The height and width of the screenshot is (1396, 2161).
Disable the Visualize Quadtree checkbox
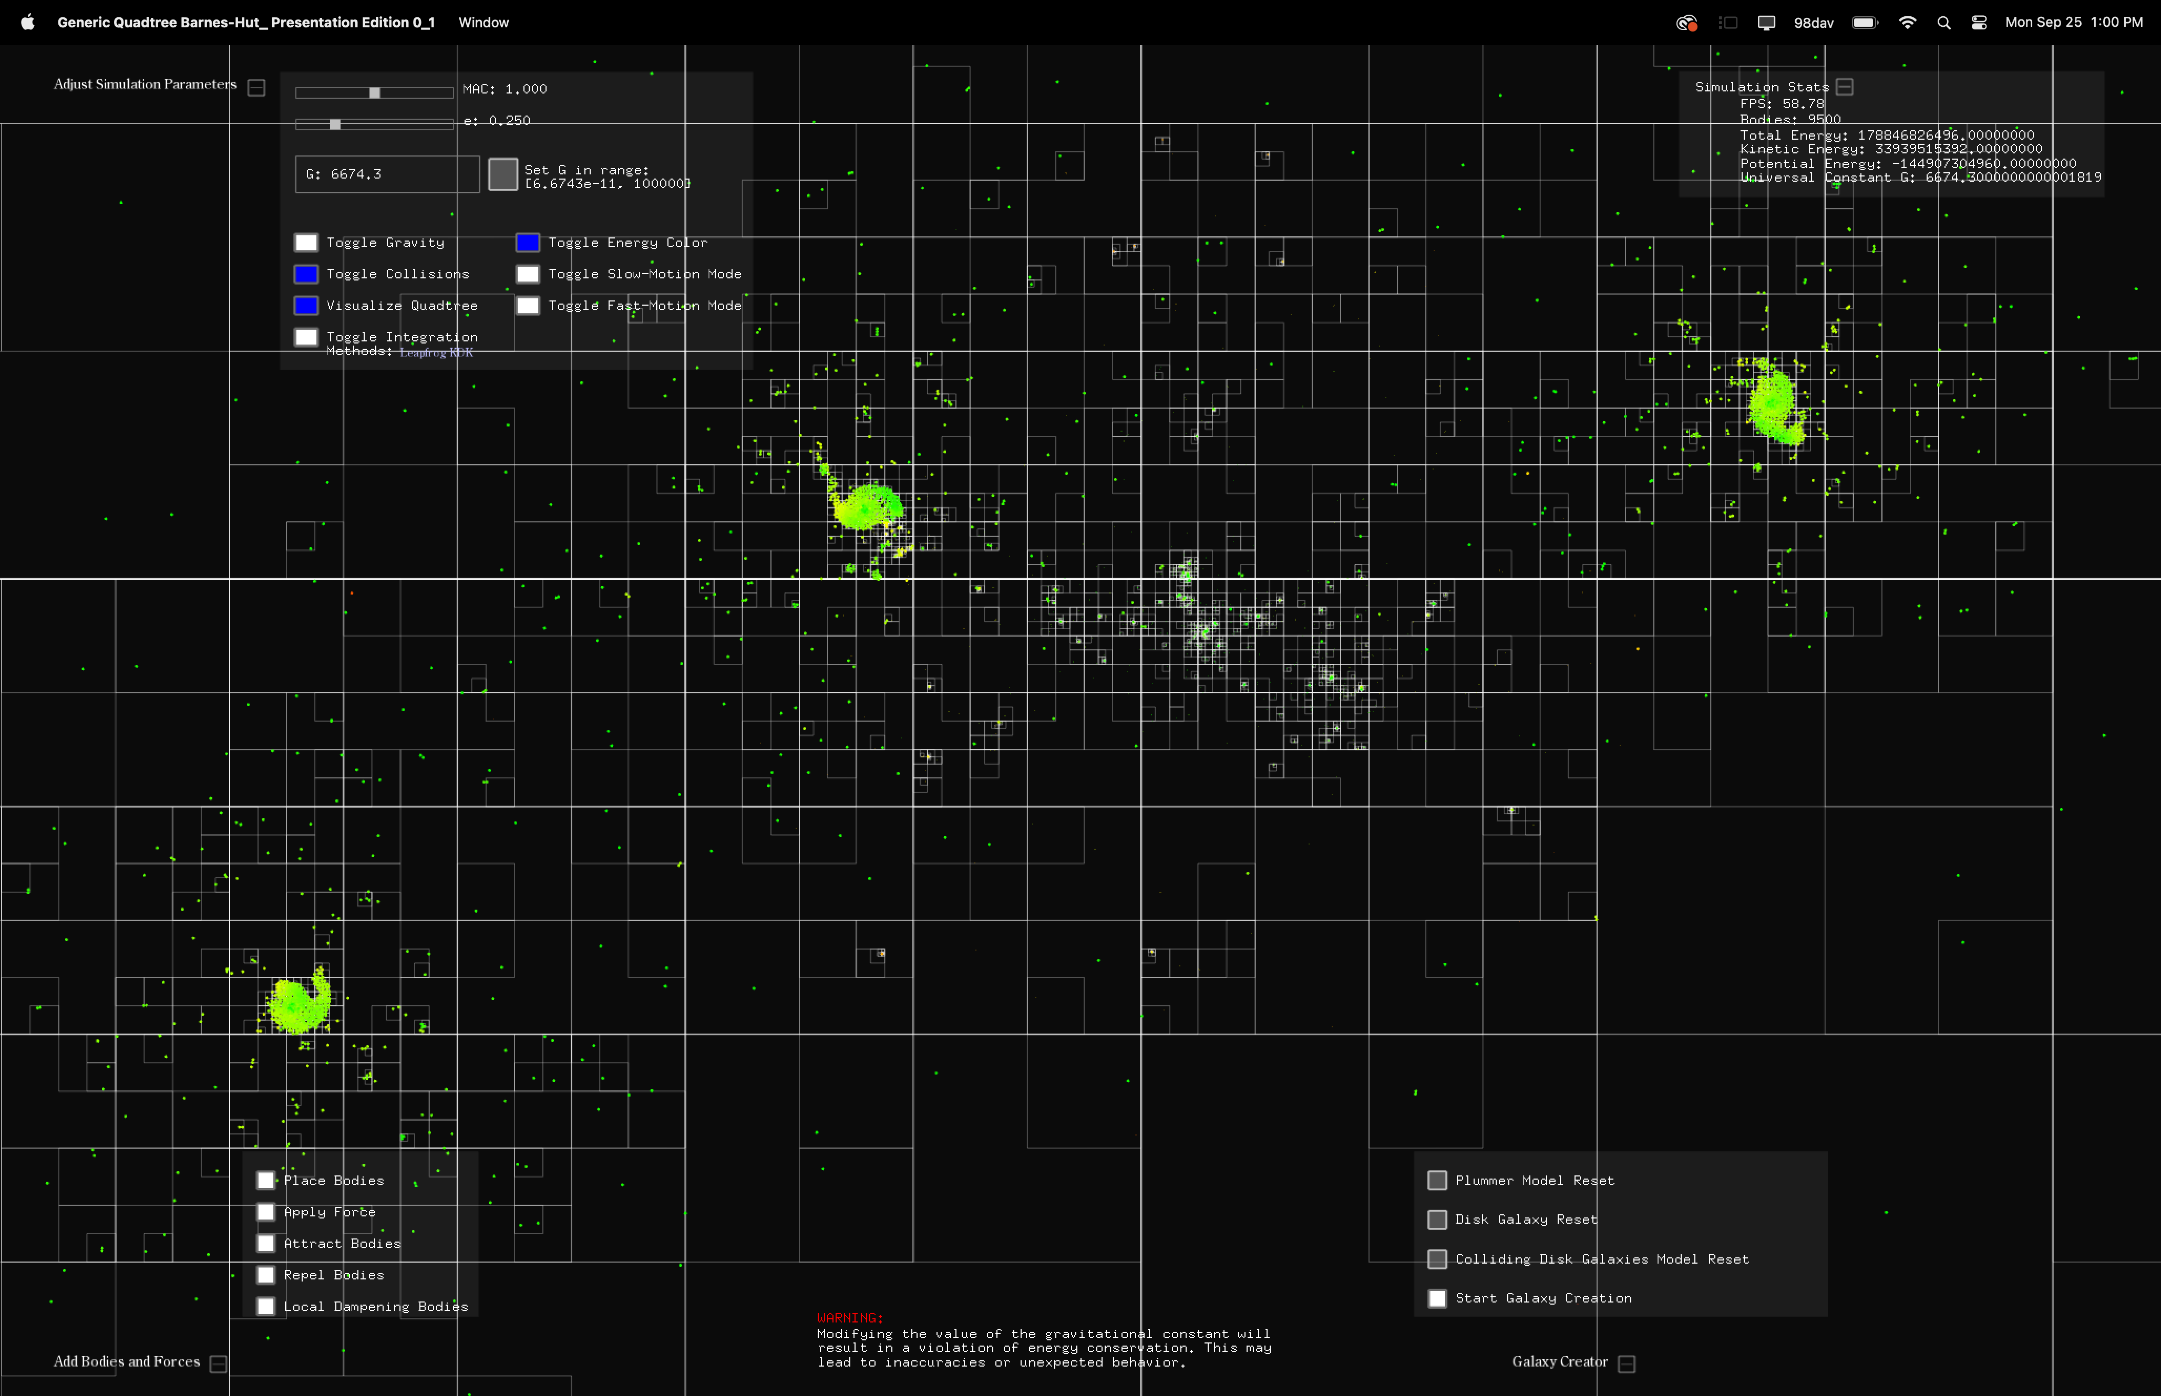[x=306, y=306]
